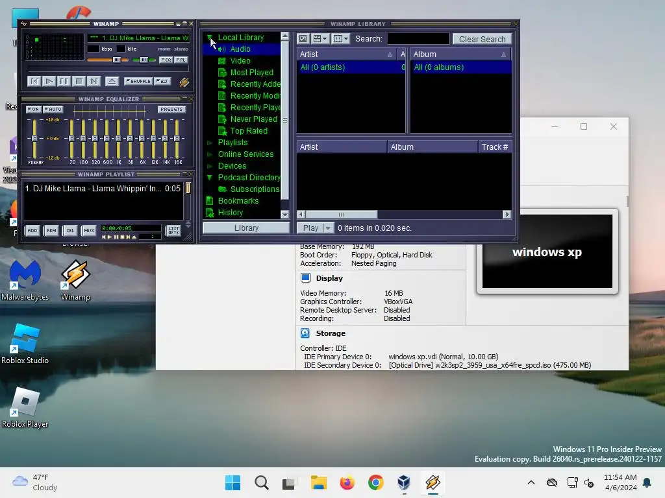Open the Winamp main menu icon in the title bar
The height and width of the screenshot is (498, 665).
(x=24, y=24)
